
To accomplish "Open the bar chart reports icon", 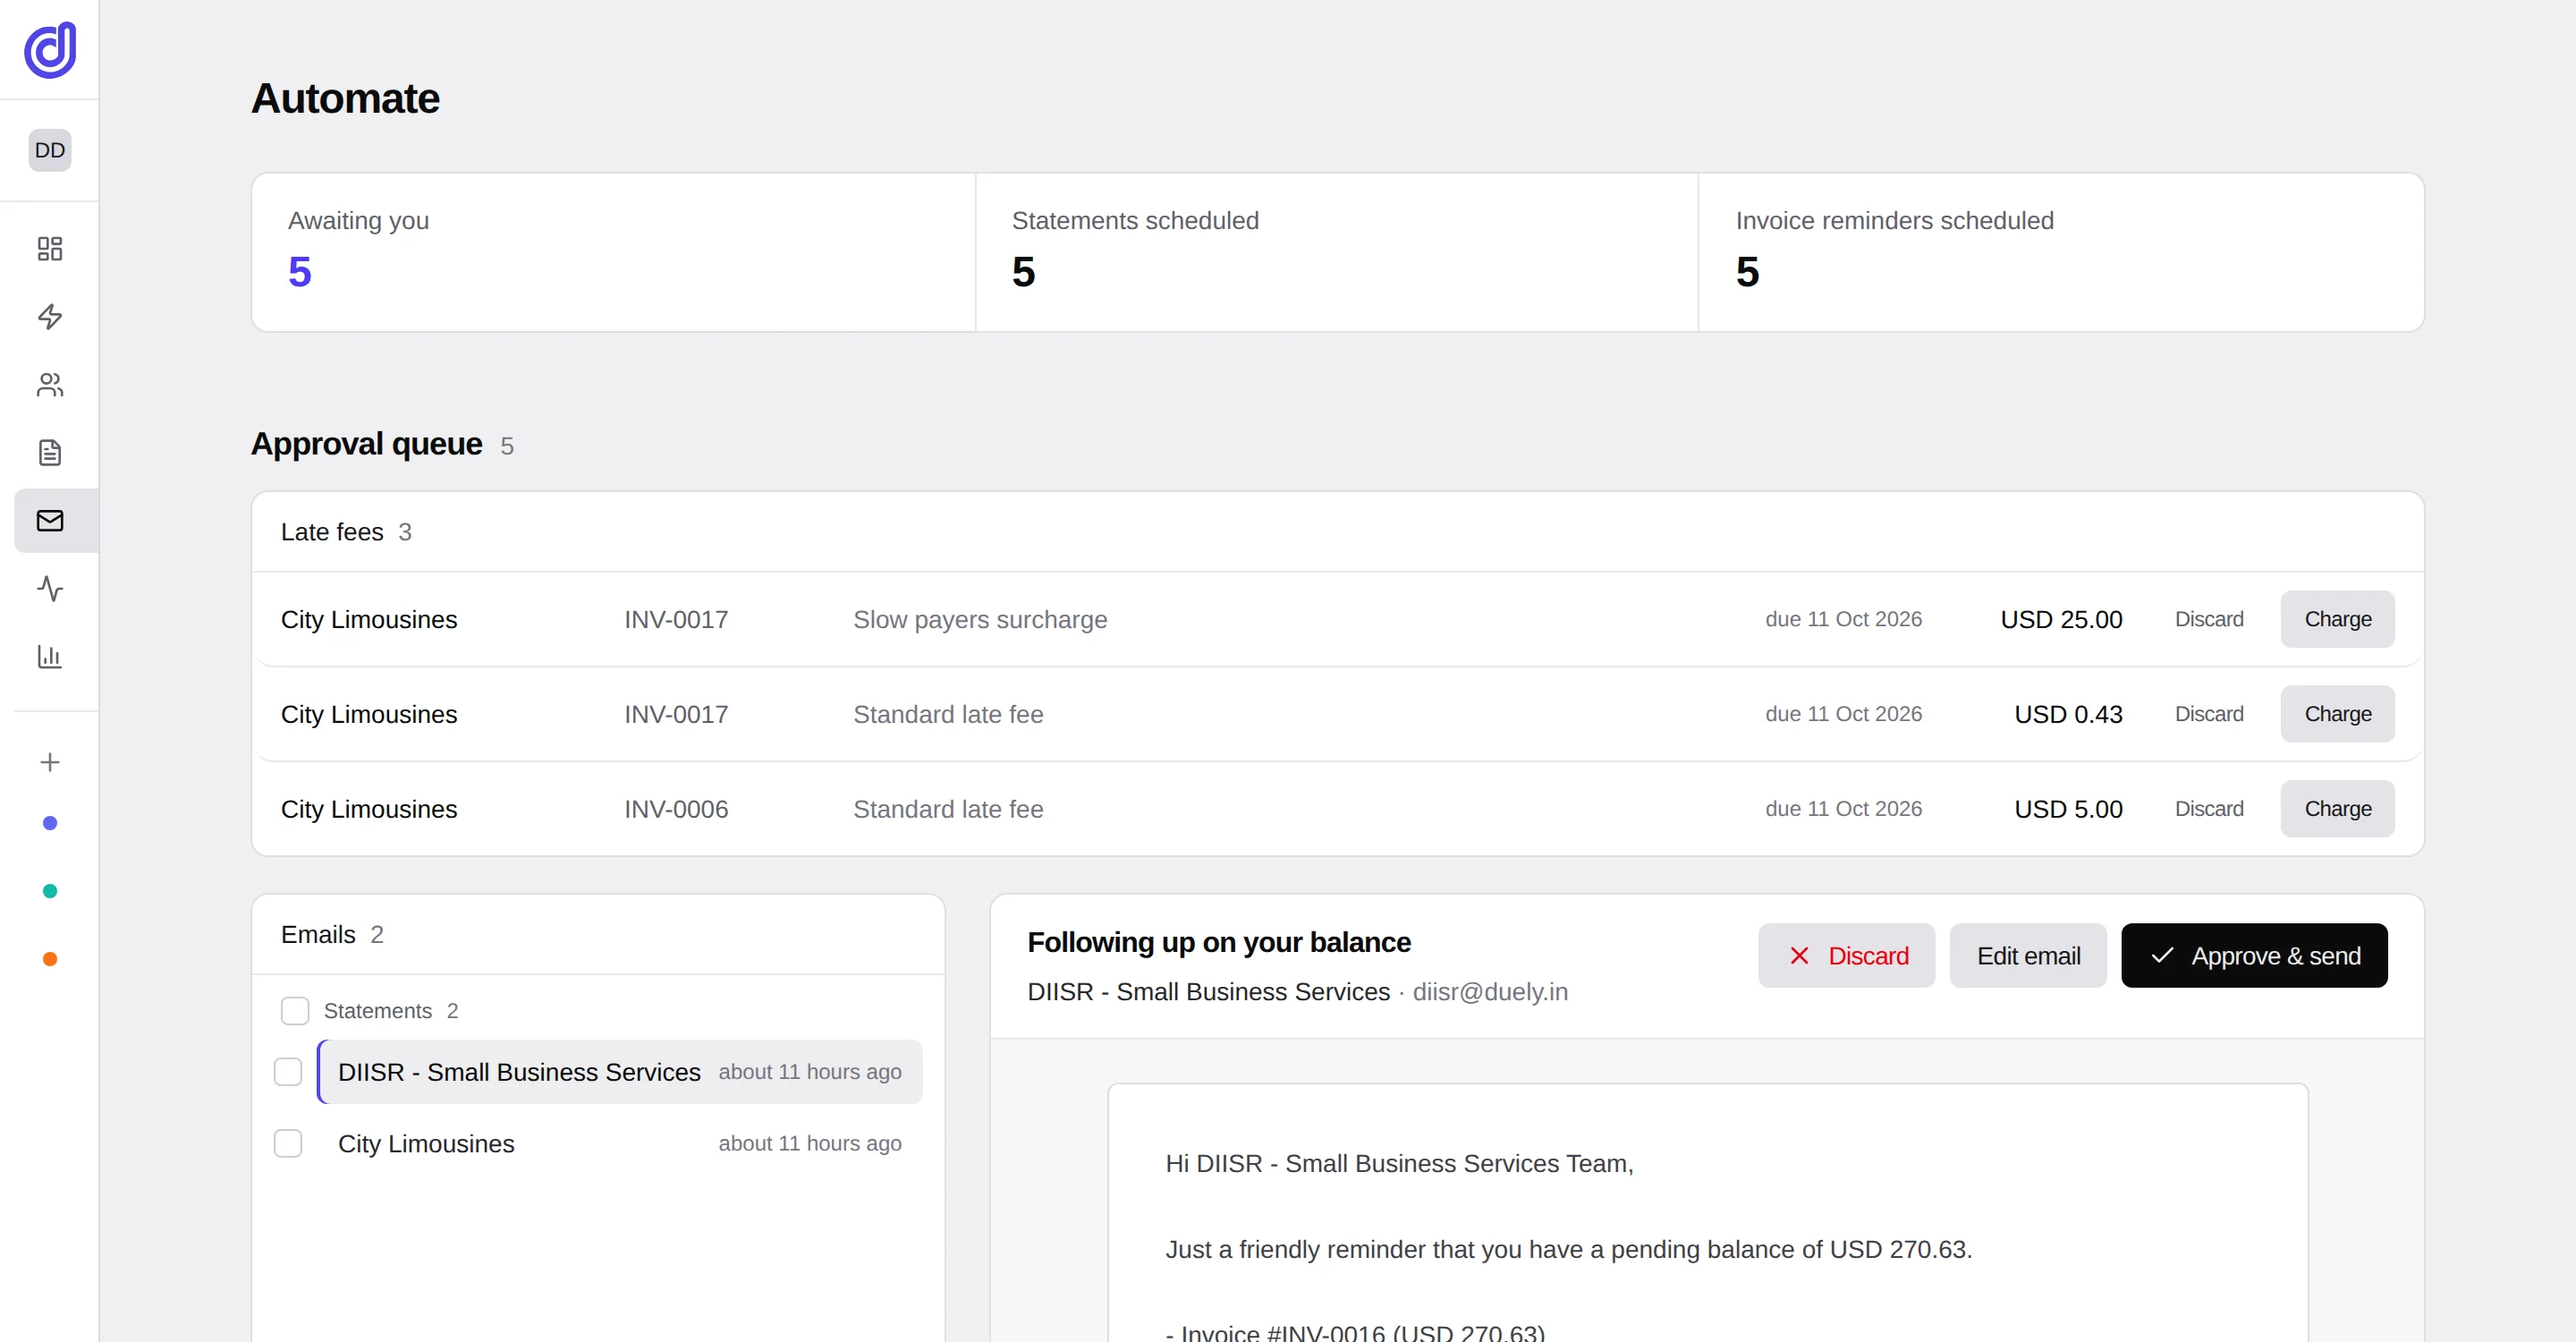I will click(x=50, y=657).
